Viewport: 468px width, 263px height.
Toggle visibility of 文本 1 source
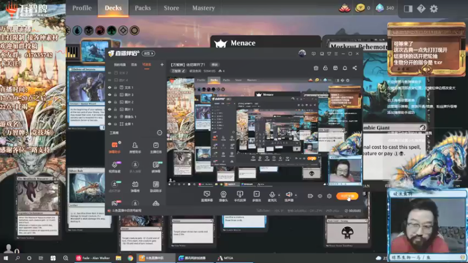coord(109,87)
